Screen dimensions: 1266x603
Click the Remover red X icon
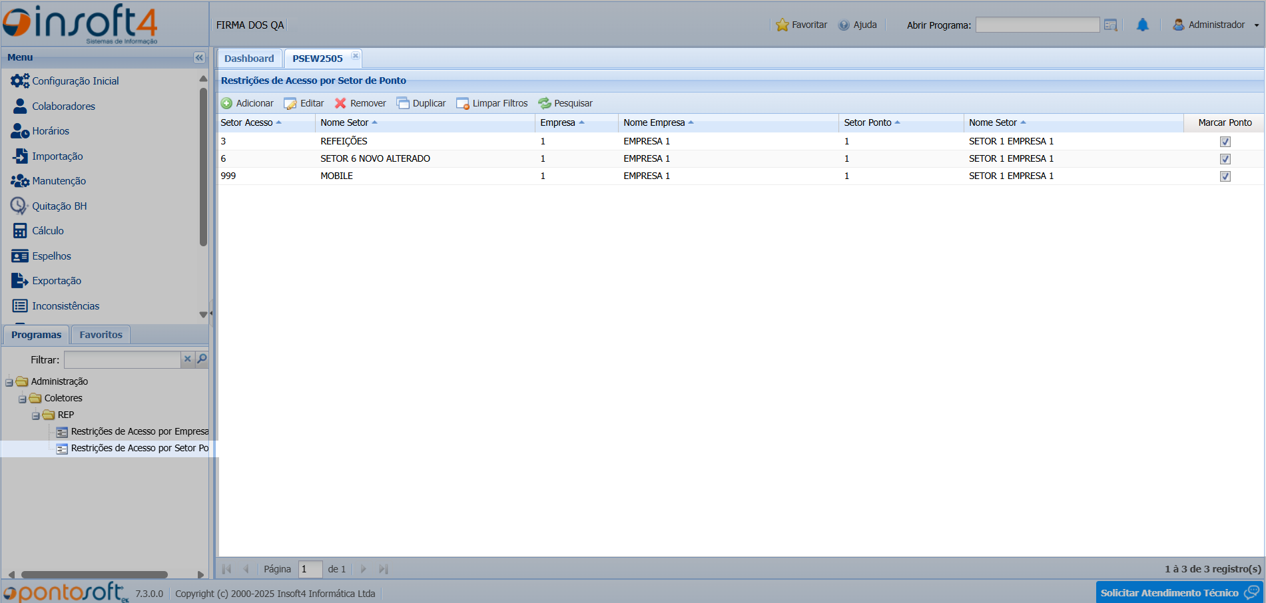[340, 103]
